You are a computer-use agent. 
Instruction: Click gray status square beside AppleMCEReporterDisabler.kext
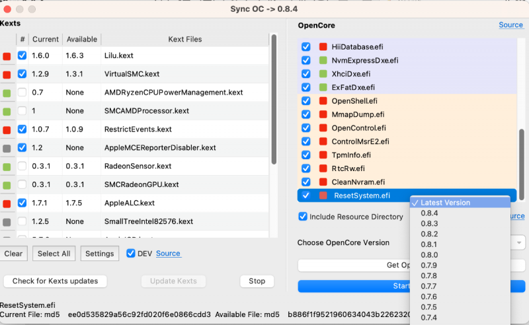(x=7, y=148)
